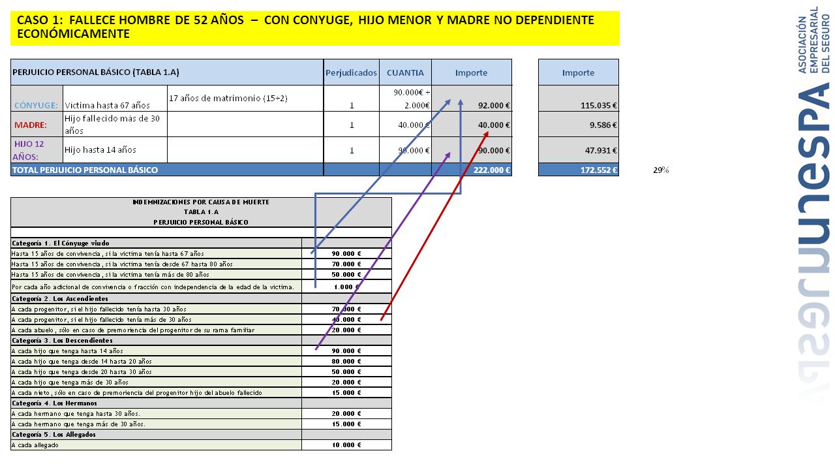
Task: Select the 'Importe' header above 92.000 €
Action: 472,72
